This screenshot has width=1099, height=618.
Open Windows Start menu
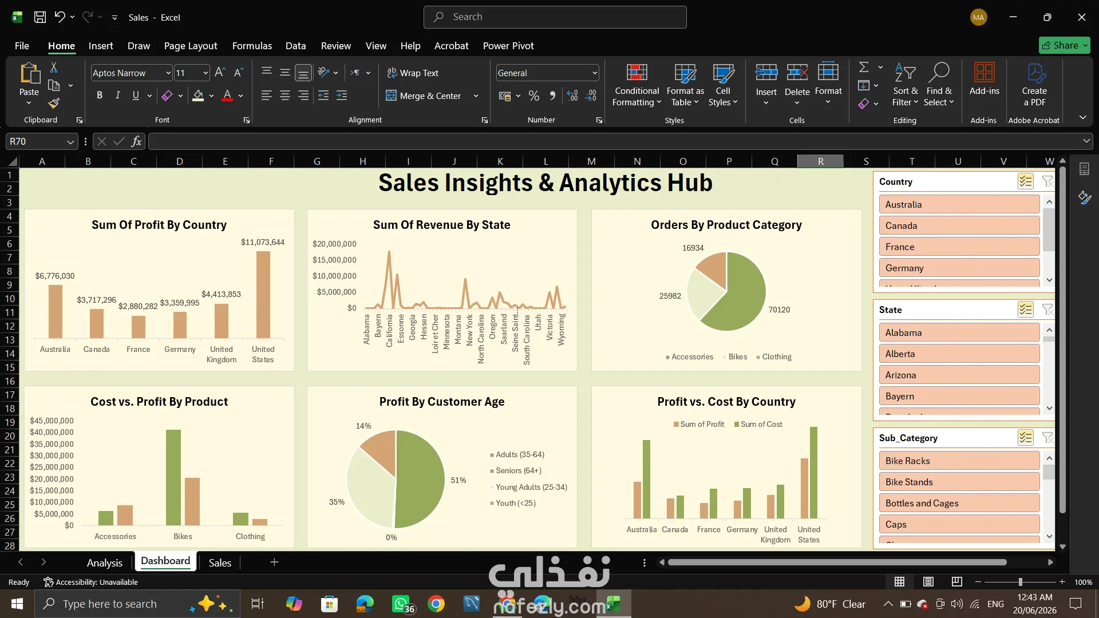pos(17,604)
